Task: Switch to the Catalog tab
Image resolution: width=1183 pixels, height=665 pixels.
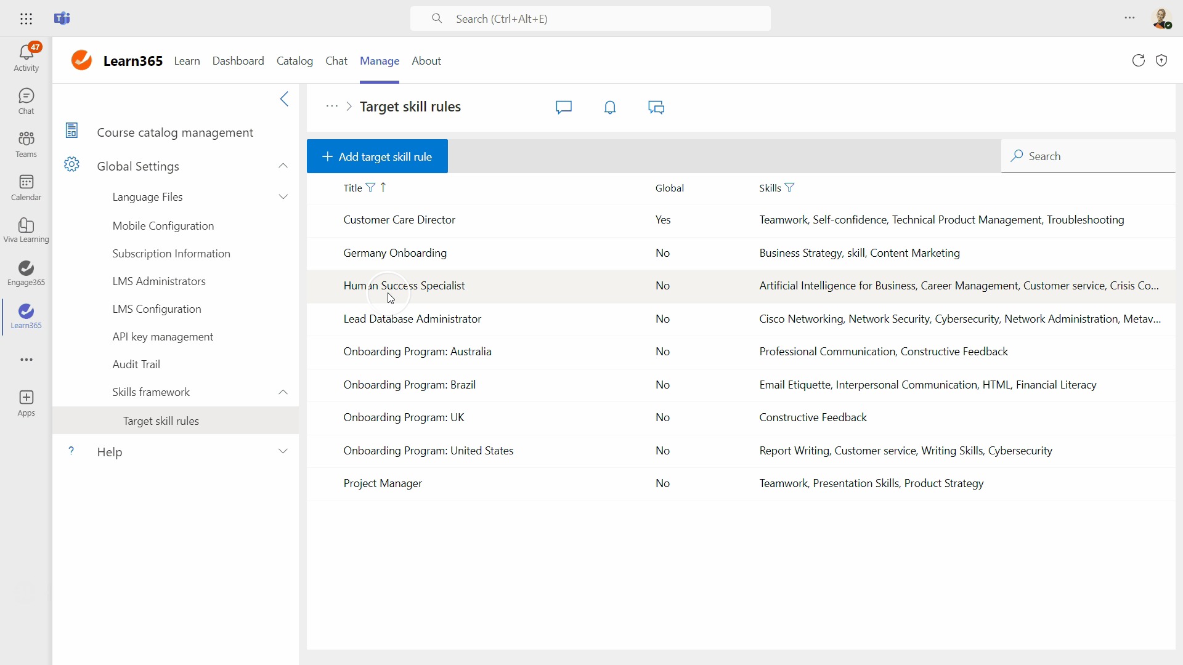Action: click(x=295, y=61)
